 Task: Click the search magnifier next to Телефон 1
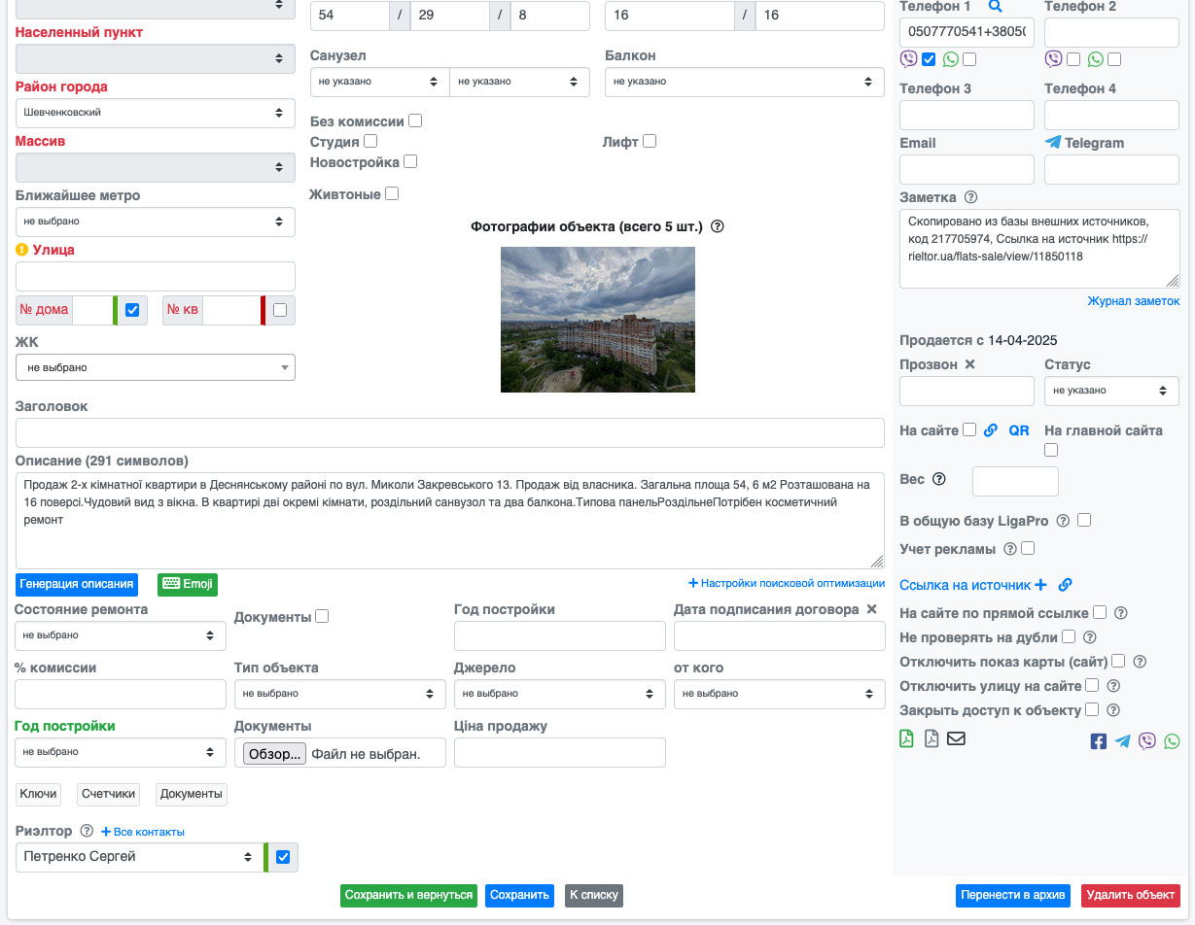point(995,7)
